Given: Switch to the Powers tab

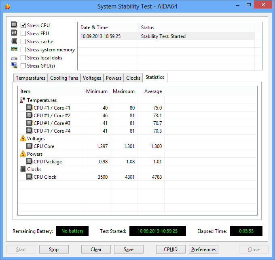Looking at the screenshot, I should click(114, 78).
